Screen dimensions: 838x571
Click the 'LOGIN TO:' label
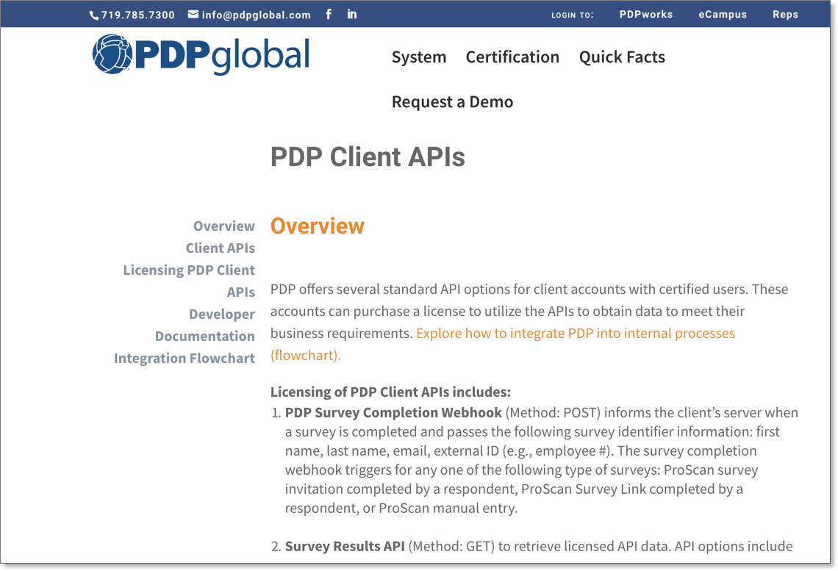(573, 15)
